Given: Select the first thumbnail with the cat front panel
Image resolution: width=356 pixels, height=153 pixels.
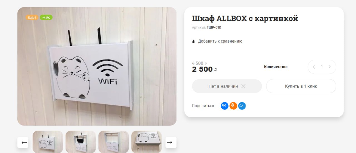Looking at the screenshot, I should click(x=48, y=142).
